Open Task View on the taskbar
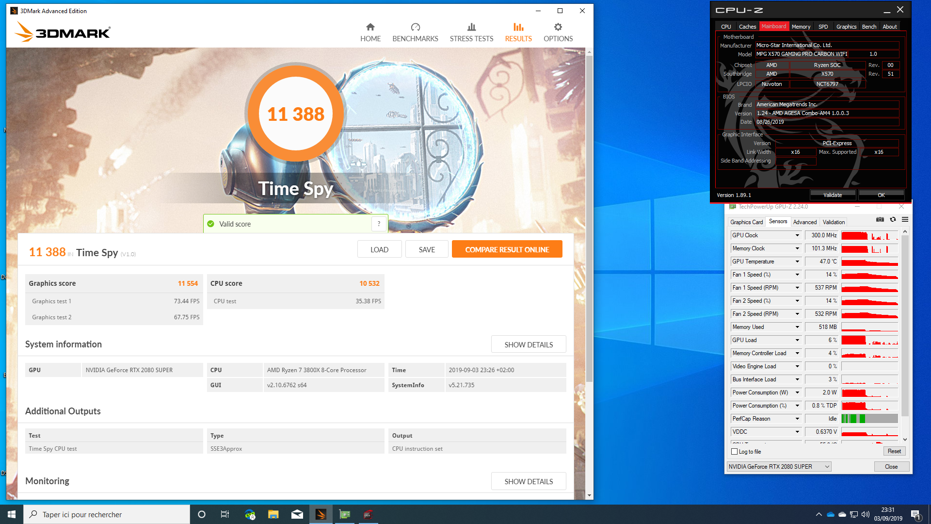Image resolution: width=931 pixels, height=524 pixels. pos(225,514)
